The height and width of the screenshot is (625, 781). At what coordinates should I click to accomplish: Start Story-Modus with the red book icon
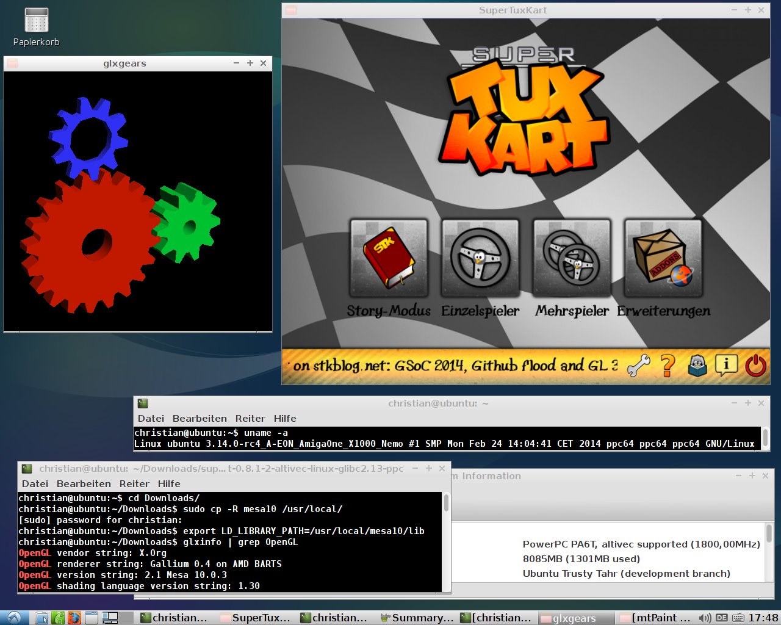(x=389, y=259)
